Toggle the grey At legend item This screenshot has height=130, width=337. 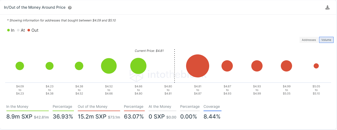coord(21,30)
